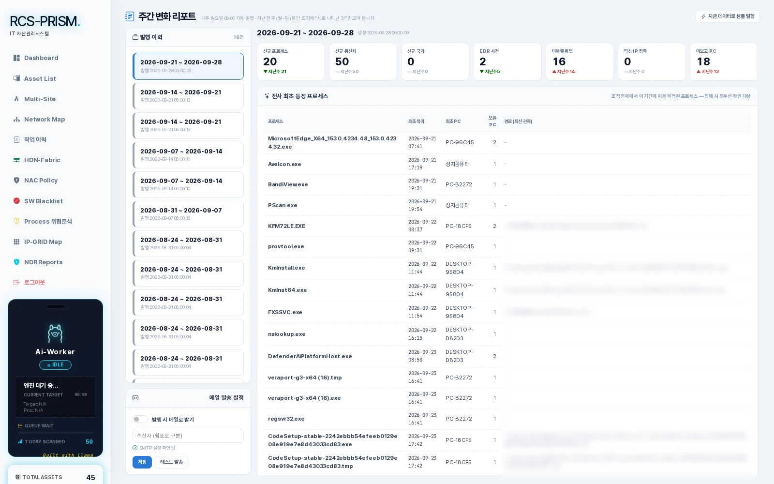Click the Avelcon.exe process row
The width and height of the screenshot is (774, 484).
point(507,164)
